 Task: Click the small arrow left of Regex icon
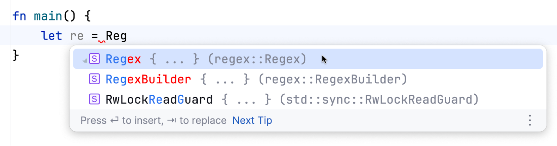85,61
